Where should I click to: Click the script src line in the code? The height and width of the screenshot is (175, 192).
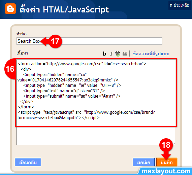coord(86,112)
